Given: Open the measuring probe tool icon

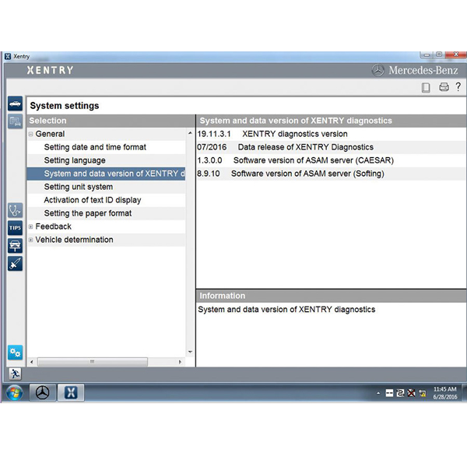Looking at the screenshot, I should coord(15,264).
